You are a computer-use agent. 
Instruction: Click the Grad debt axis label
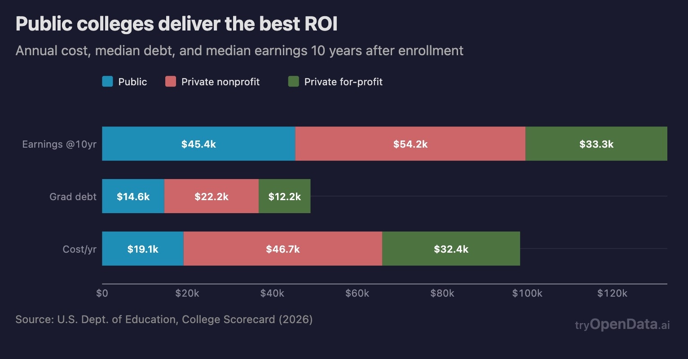pyautogui.click(x=73, y=197)
